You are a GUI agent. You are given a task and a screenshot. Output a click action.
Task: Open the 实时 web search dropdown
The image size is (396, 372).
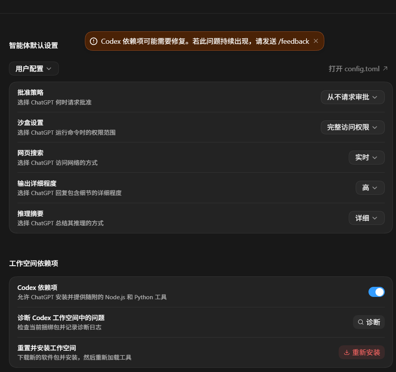367,158
